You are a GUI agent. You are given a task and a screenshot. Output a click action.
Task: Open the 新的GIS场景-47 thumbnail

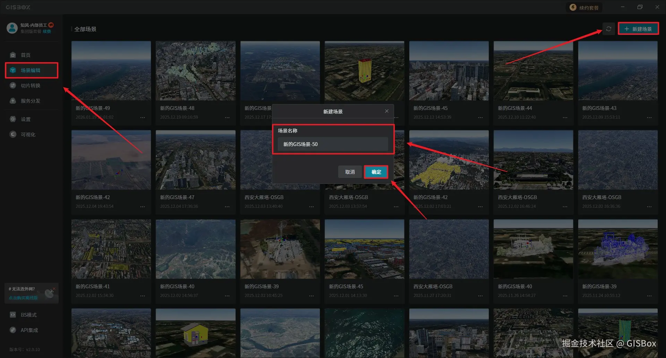[x=196, y=160]
